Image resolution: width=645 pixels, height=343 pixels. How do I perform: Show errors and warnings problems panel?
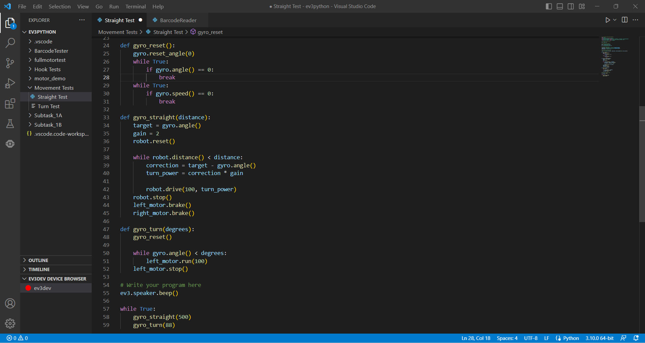point(17,338)
